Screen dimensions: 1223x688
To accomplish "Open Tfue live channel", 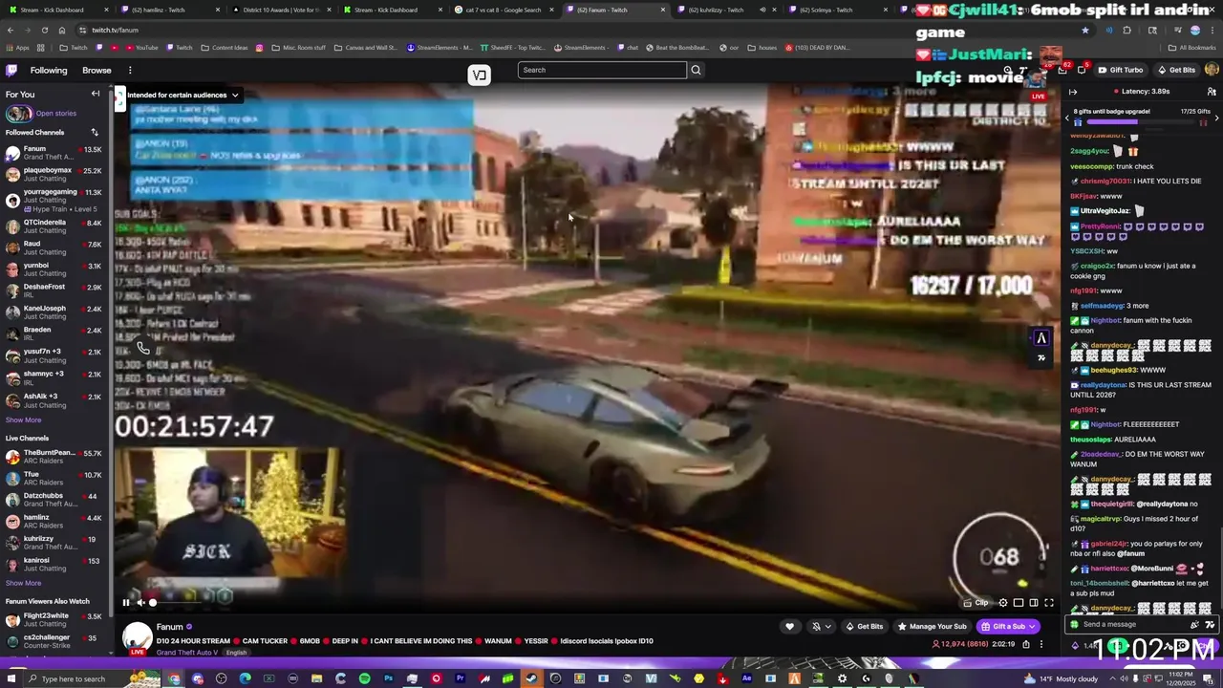I will click(54, 478).
